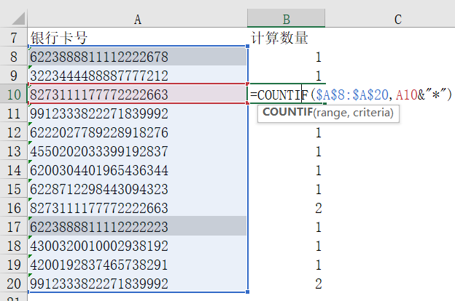
Task: Select cell A11 containing 9912333822271839992
Action: (x=138, y=113)
